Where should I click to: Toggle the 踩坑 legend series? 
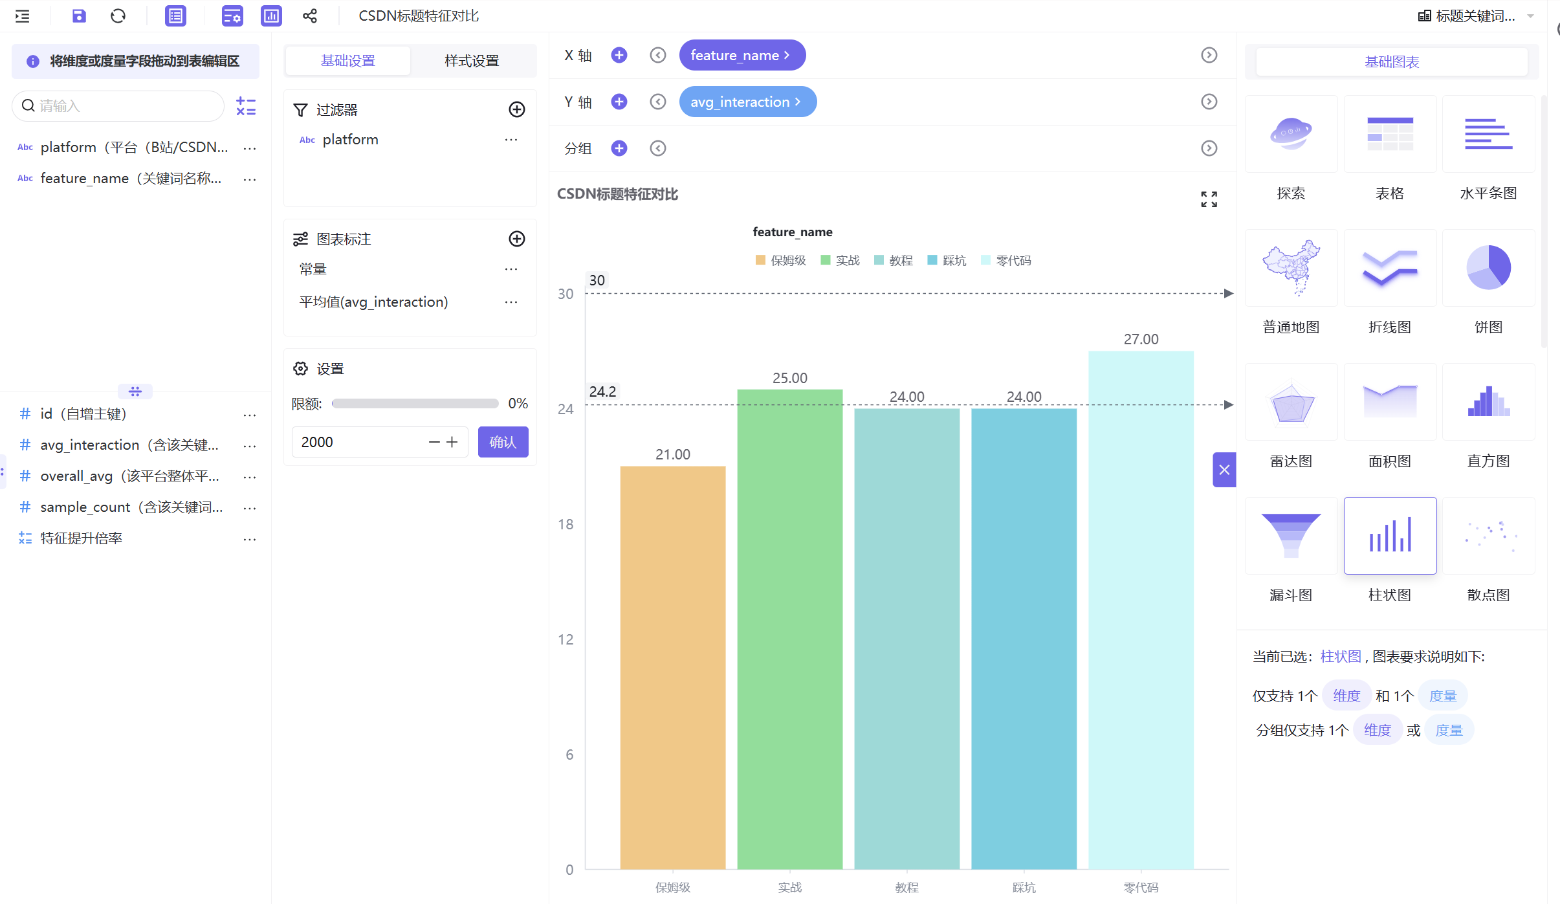947,260
